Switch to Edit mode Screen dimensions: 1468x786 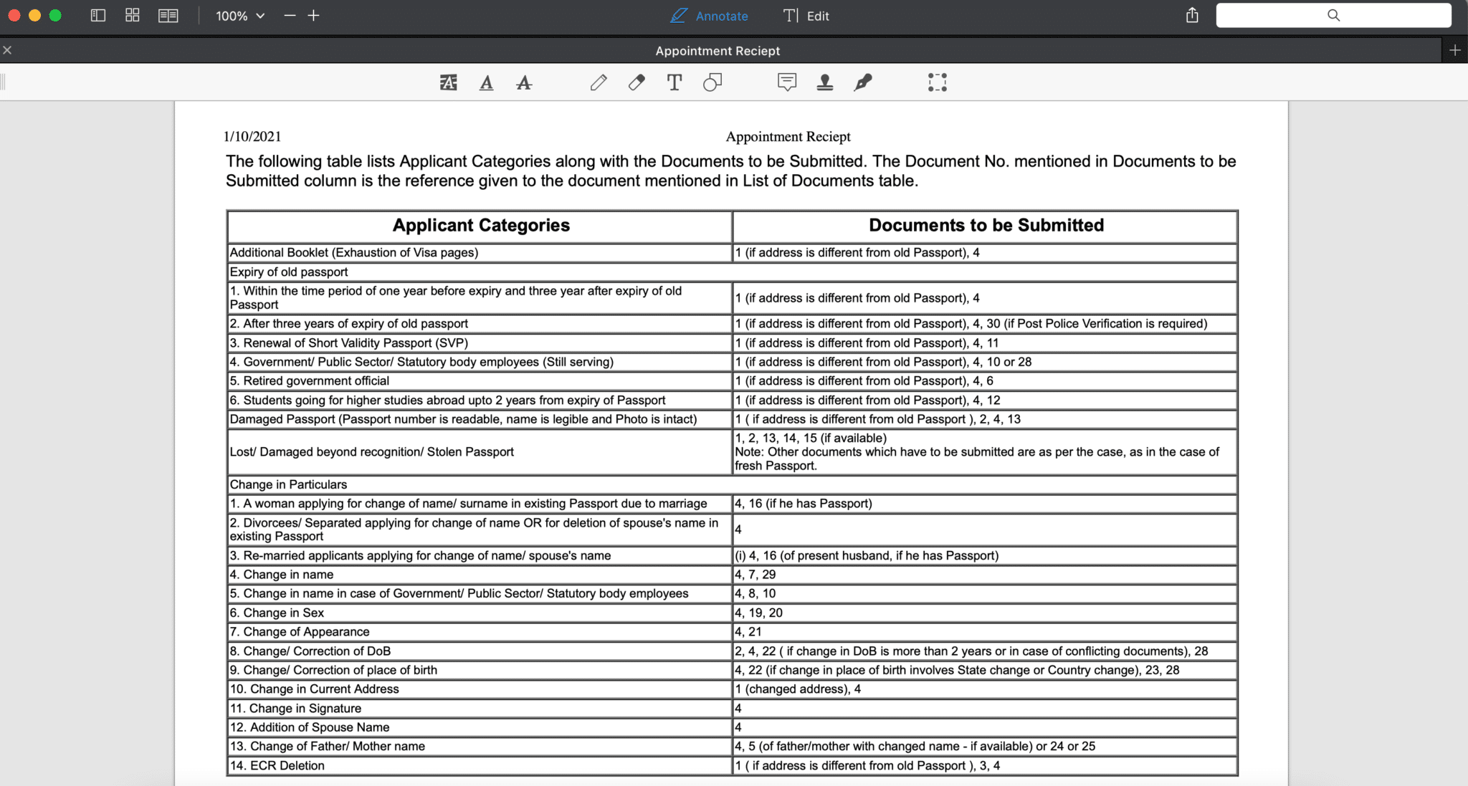[x=806, y=16]
